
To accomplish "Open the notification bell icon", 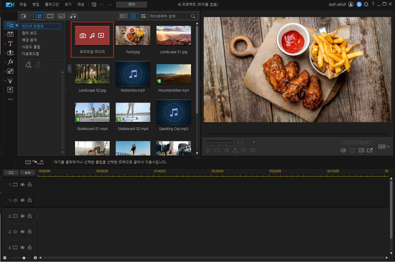I will pos(359,4).
